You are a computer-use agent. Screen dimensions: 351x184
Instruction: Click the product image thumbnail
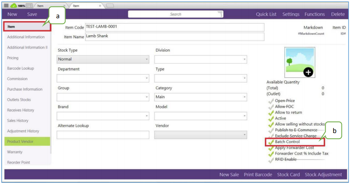point(300,62)
